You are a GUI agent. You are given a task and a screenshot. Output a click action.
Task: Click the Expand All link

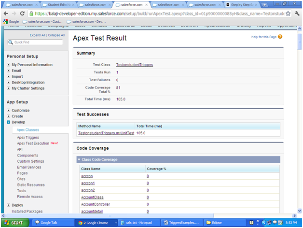click(x=38, y=35)
